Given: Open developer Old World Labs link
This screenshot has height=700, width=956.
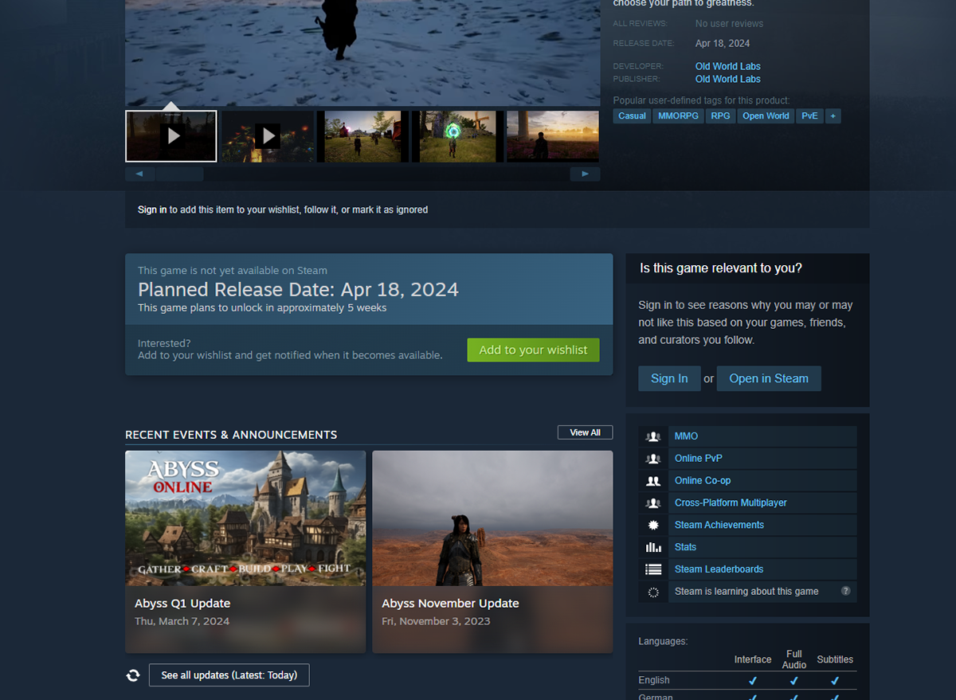Looking at the screenshot, I should (x=727, y=66).
